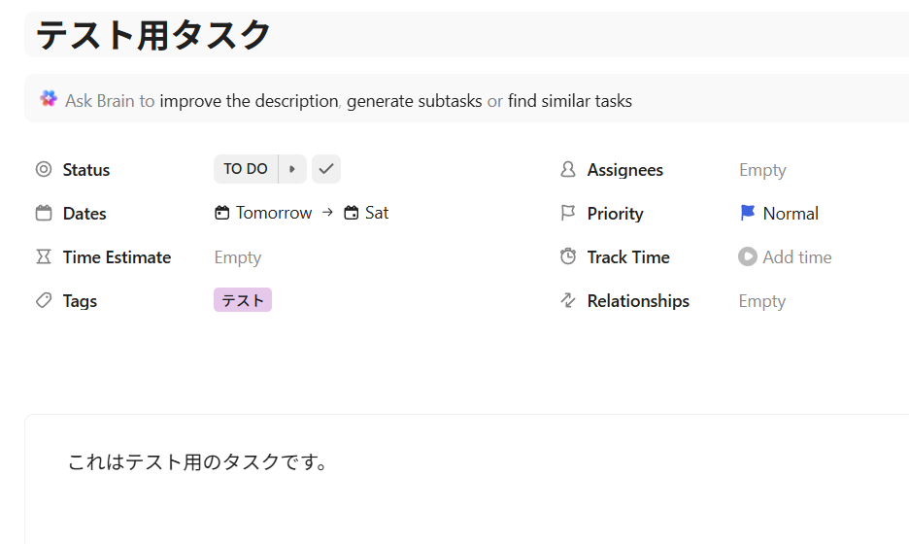The width and height of the screenshot is (909, 544).
Task: Click the blue Priority flag icon
Action: click(x=747, y=213)
